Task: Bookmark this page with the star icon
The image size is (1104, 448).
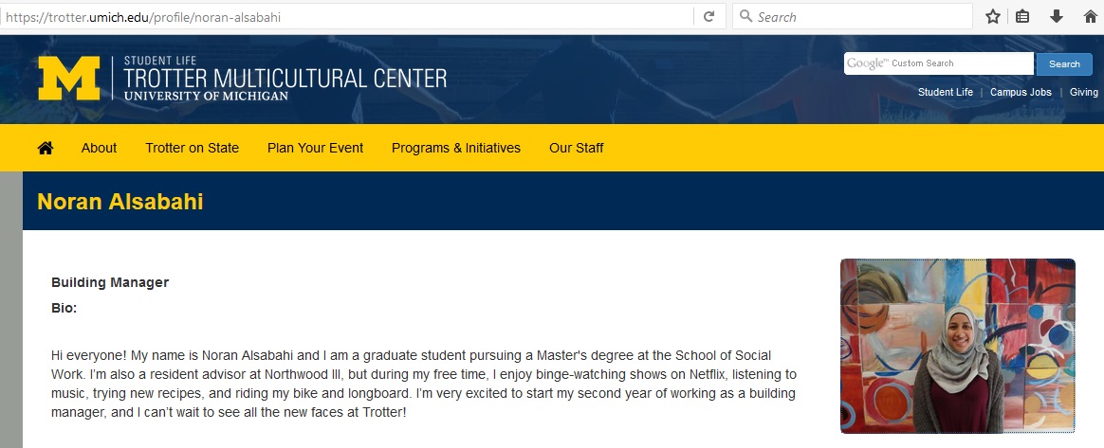Action: [x=993, y=17]
